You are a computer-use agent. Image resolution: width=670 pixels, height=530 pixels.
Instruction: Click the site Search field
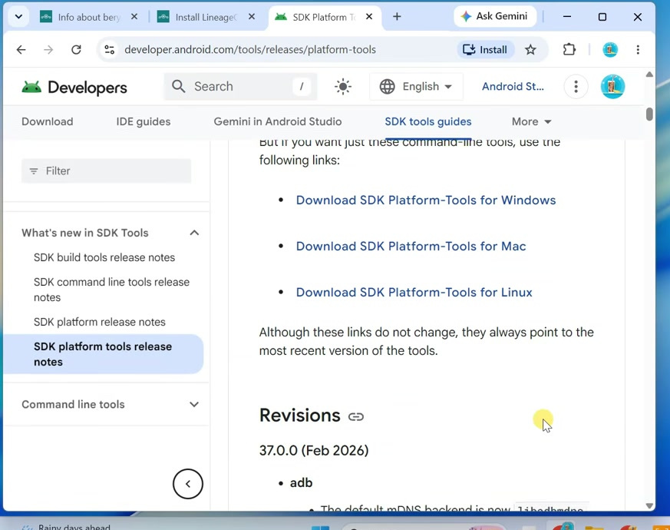point(240,86)
